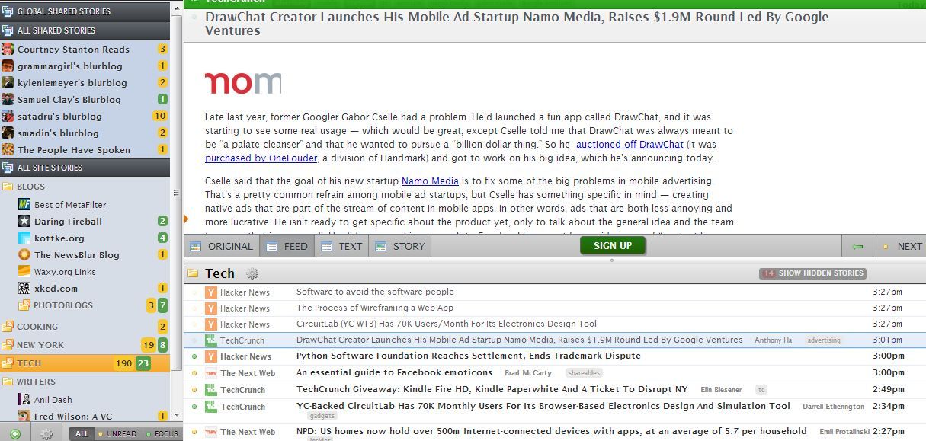The image size is (926, 441).
Task: Click author name Darrell Etherington
Action: (834, 407)
